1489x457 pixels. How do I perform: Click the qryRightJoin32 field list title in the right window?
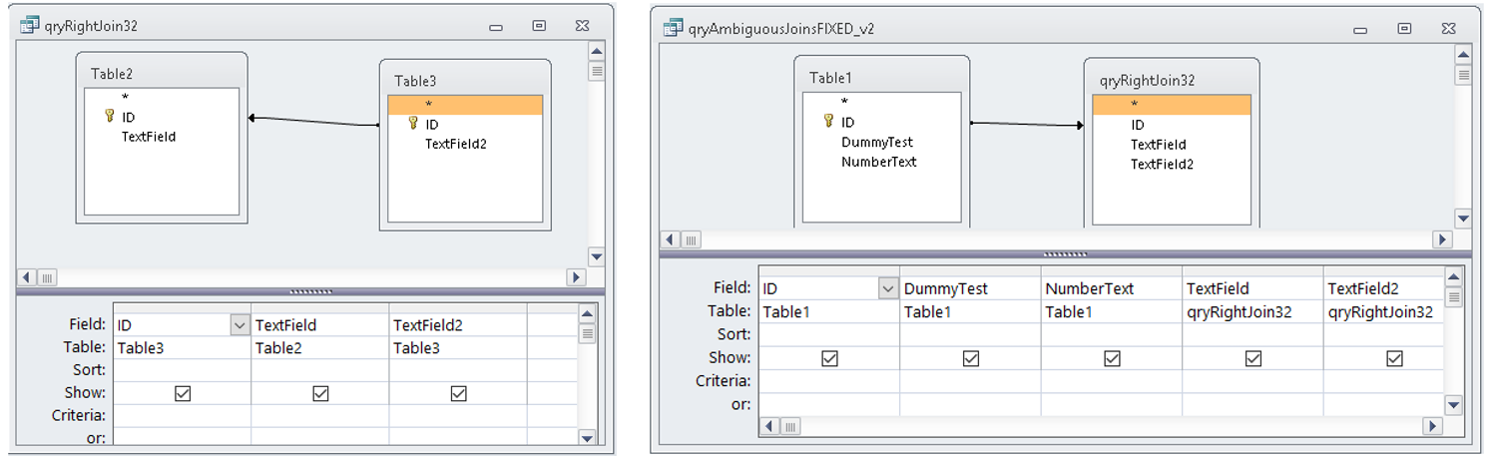(x=1147, y=81)
